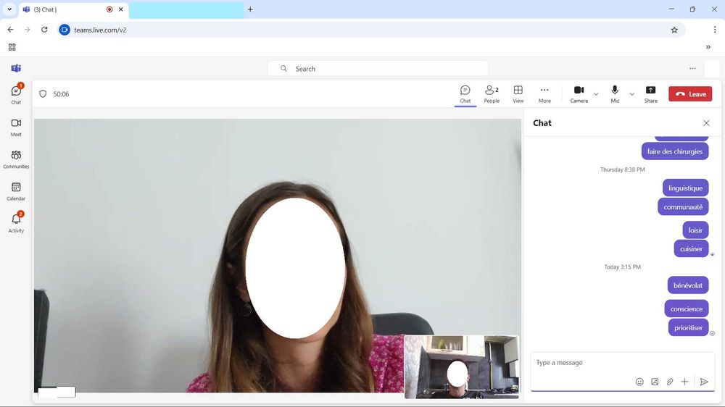Image resolution: width=725 pixels, height=407 pixels.
Task: Click the Type a message field
Action: click(622, 363)
